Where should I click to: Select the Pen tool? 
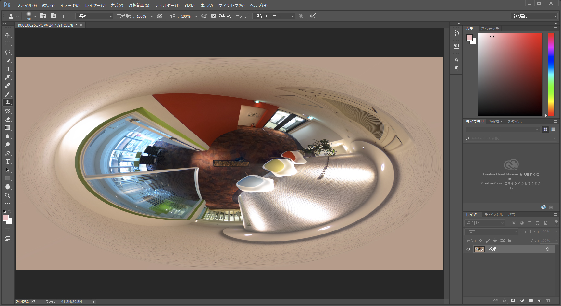tap(7, 153)
